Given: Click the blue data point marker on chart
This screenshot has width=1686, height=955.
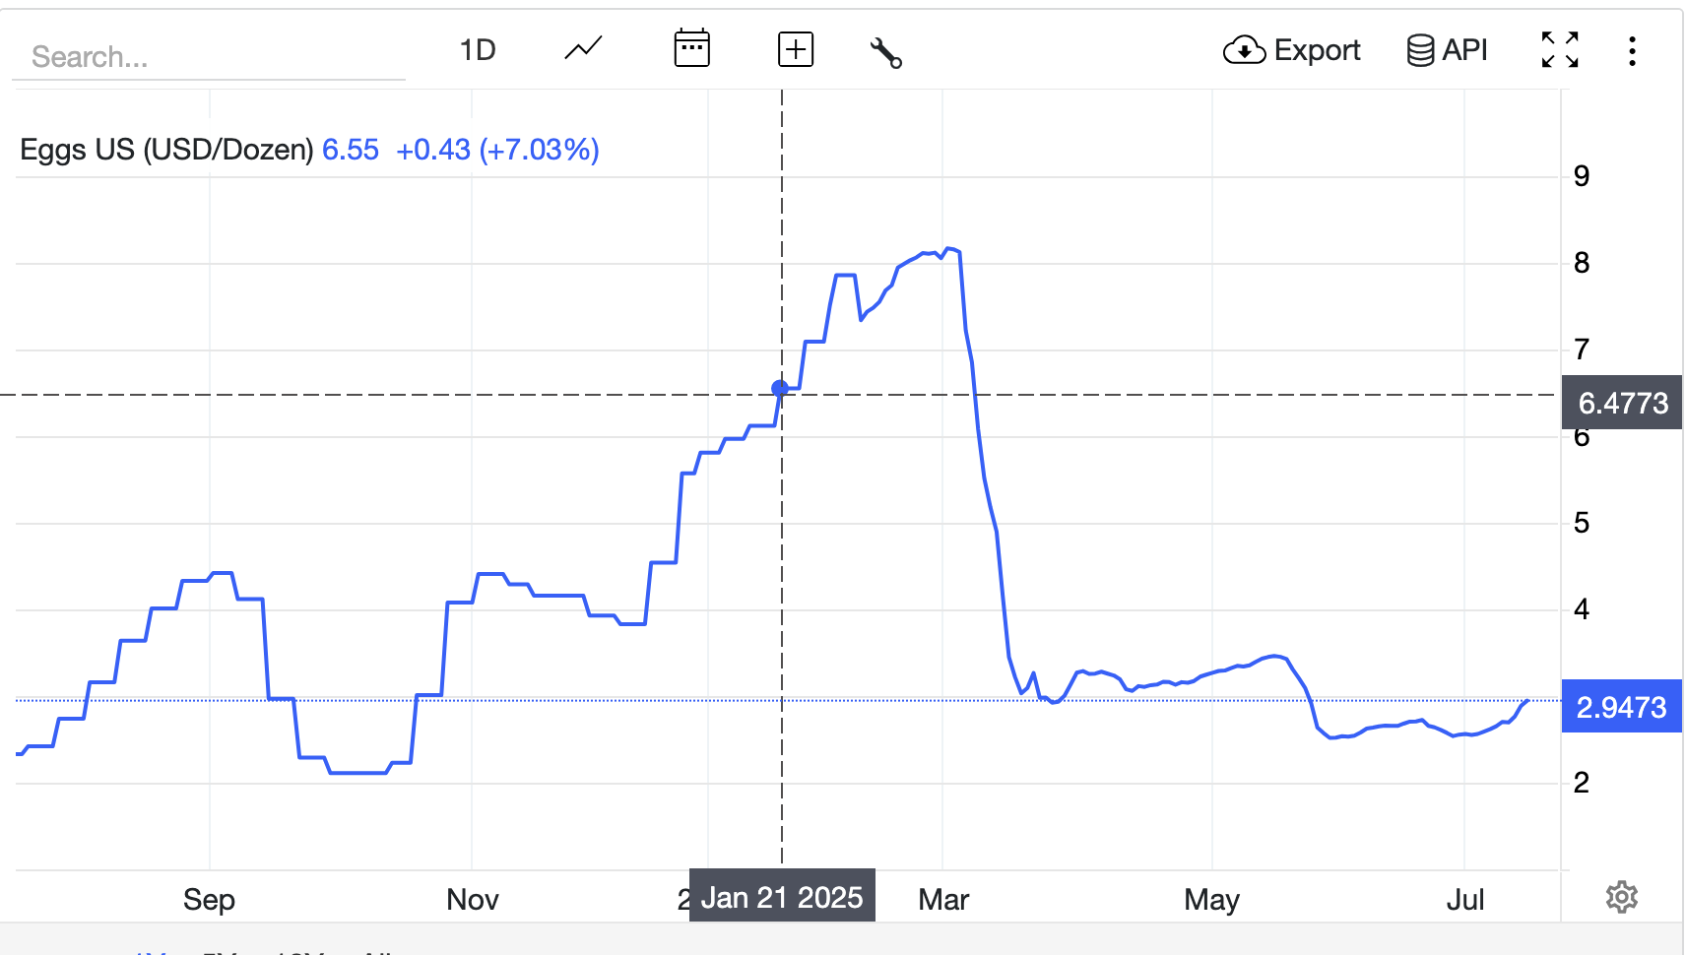Looking at the screenshot, I should click(780, 389).
